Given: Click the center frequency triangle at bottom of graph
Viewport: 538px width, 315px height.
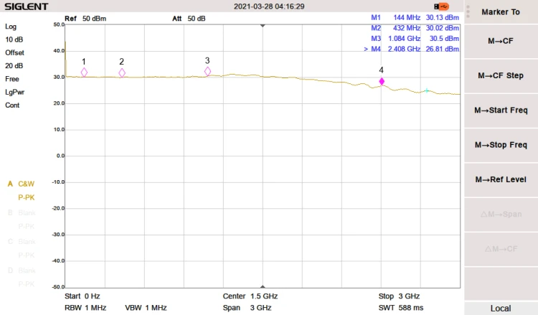Looking at the screenshot, I should [x=263, y=286].
